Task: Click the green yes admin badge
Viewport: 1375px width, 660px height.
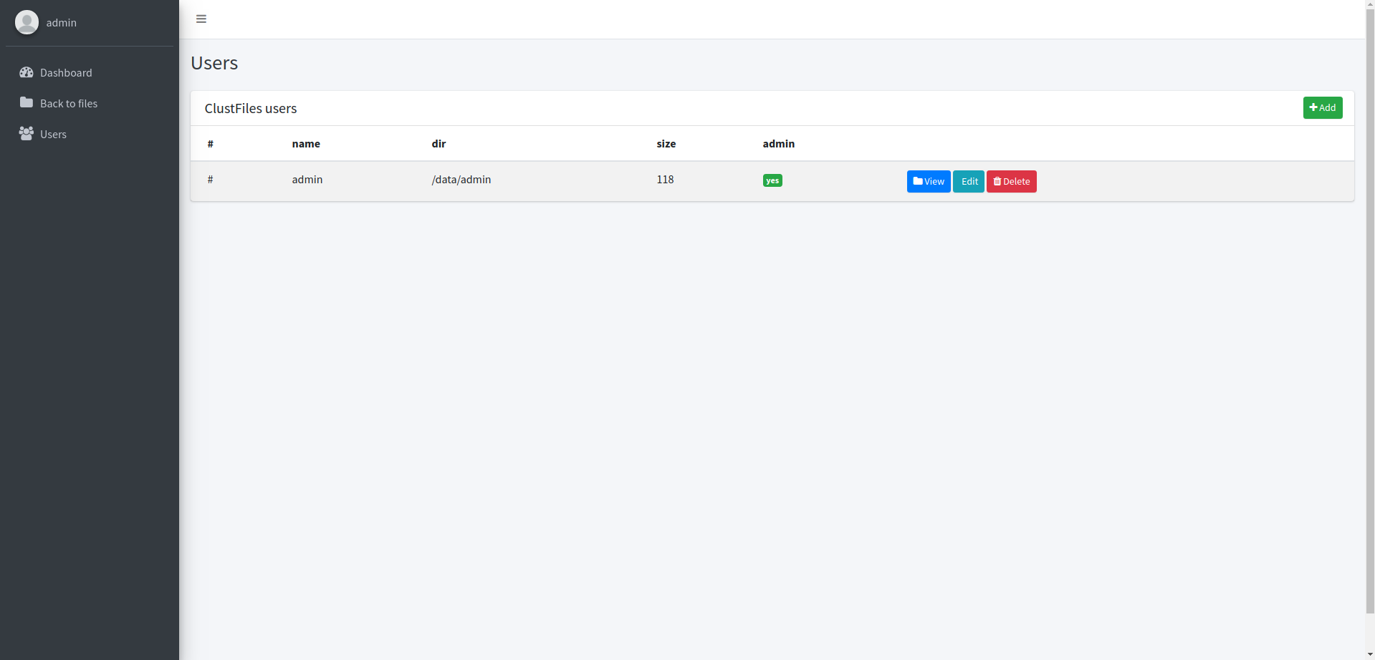Action: coord(772,180)
